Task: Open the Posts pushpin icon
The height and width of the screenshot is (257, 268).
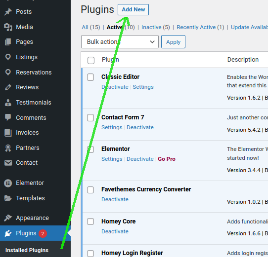Action: pos(8,12)
